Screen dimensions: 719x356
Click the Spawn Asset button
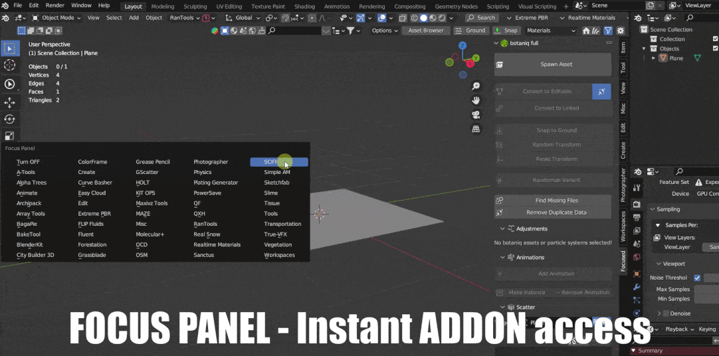[x=553, y=64]
